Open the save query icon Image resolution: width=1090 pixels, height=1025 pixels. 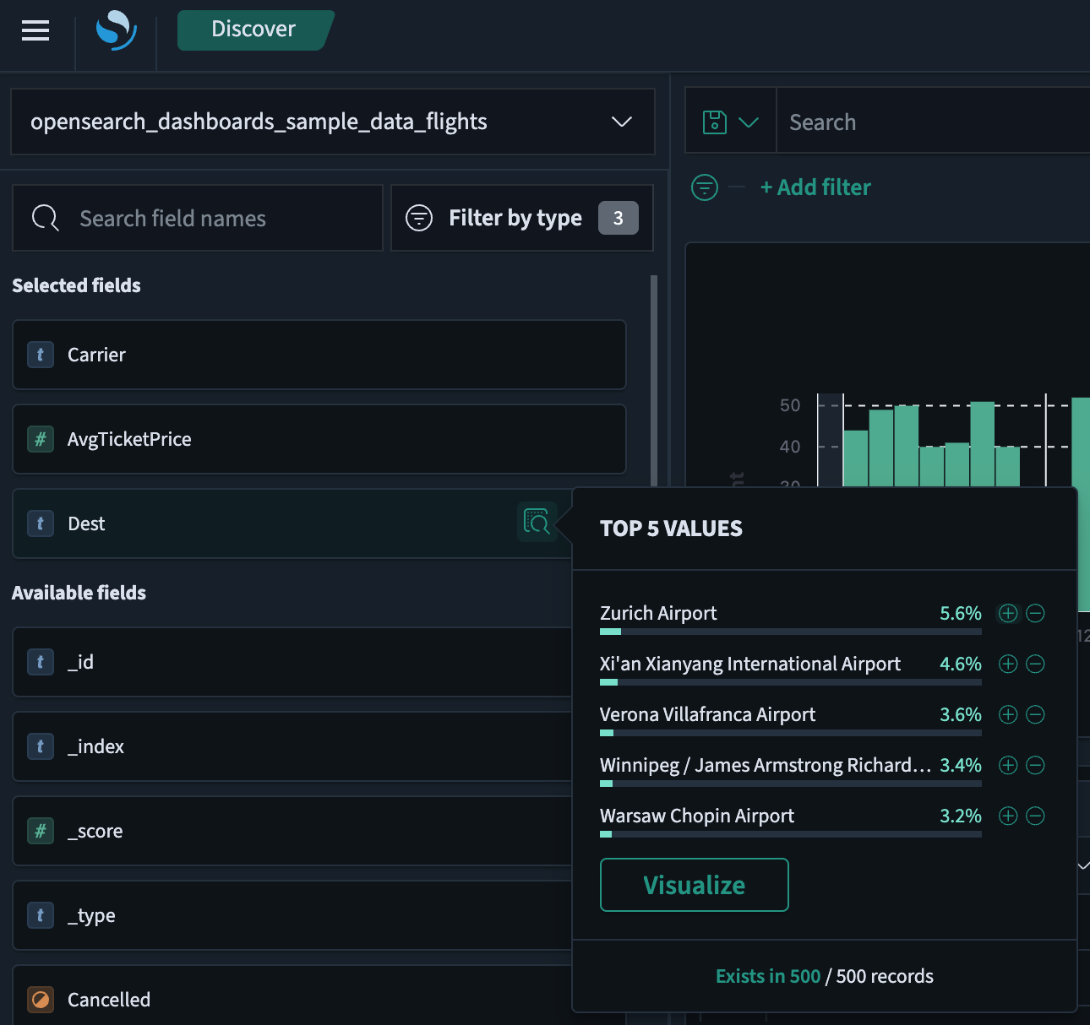tap(715, 121)
